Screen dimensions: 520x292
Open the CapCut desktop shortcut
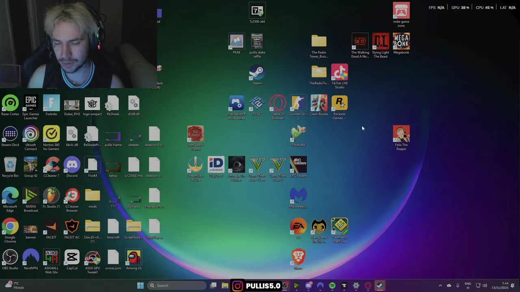pyautogui.click(x=72, y=260)
